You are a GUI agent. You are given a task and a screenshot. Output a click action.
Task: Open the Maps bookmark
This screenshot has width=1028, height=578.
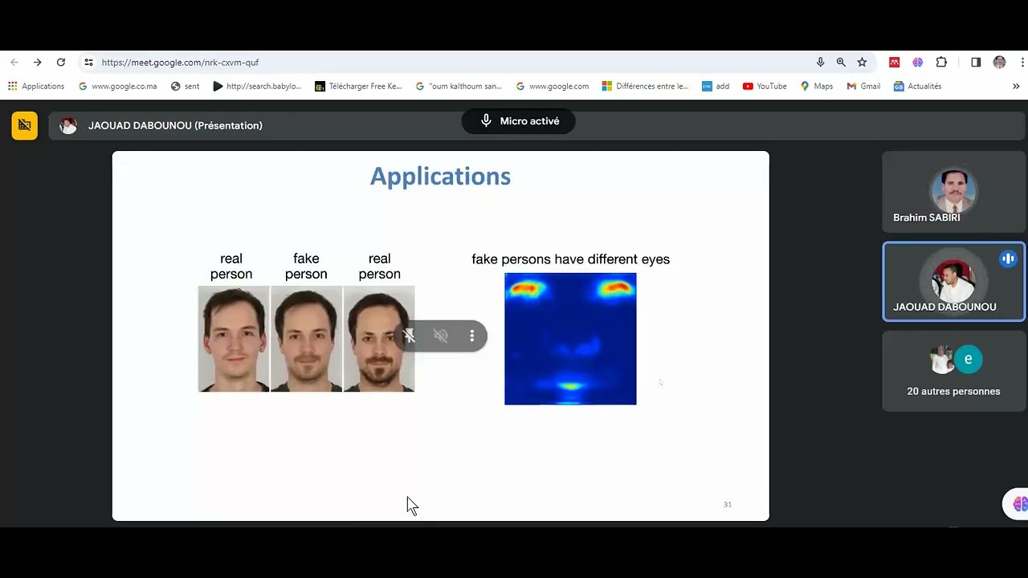coord(816,86)
